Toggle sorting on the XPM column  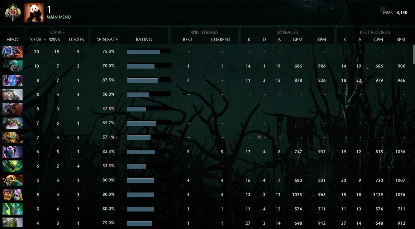321,40
